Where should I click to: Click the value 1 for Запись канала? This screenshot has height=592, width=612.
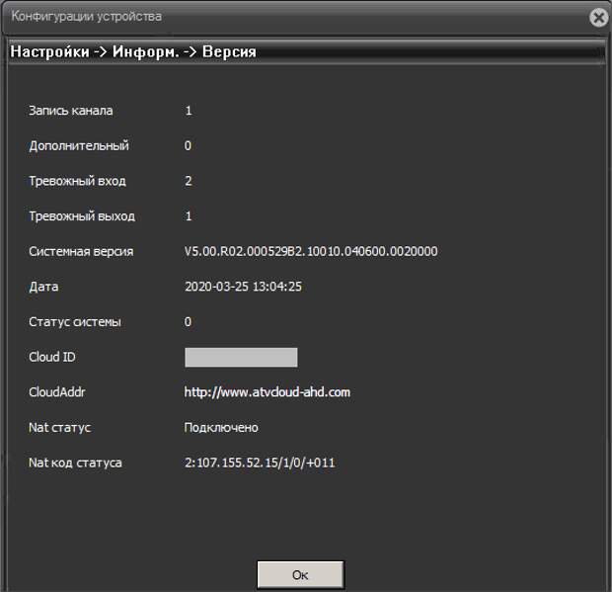pyautogui.click(x=189, y=111)
